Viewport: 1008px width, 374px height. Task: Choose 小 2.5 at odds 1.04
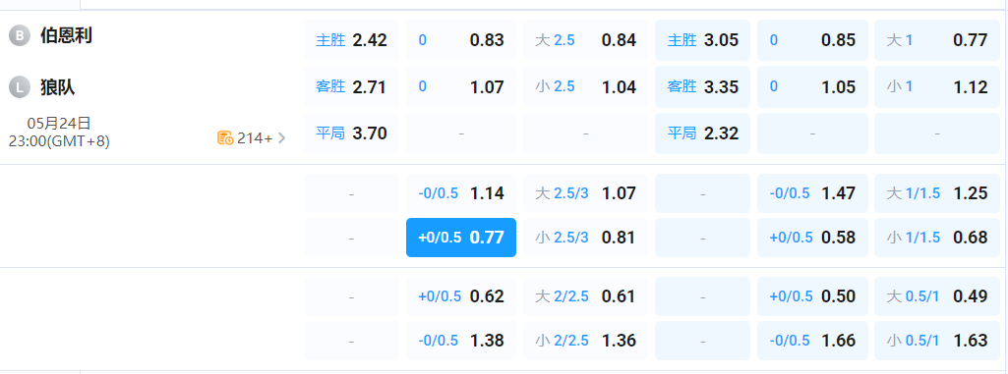point(586,86)
